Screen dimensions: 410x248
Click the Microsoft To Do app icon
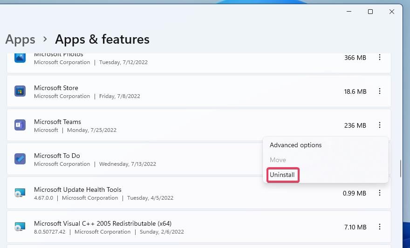[x=20, y=159]
